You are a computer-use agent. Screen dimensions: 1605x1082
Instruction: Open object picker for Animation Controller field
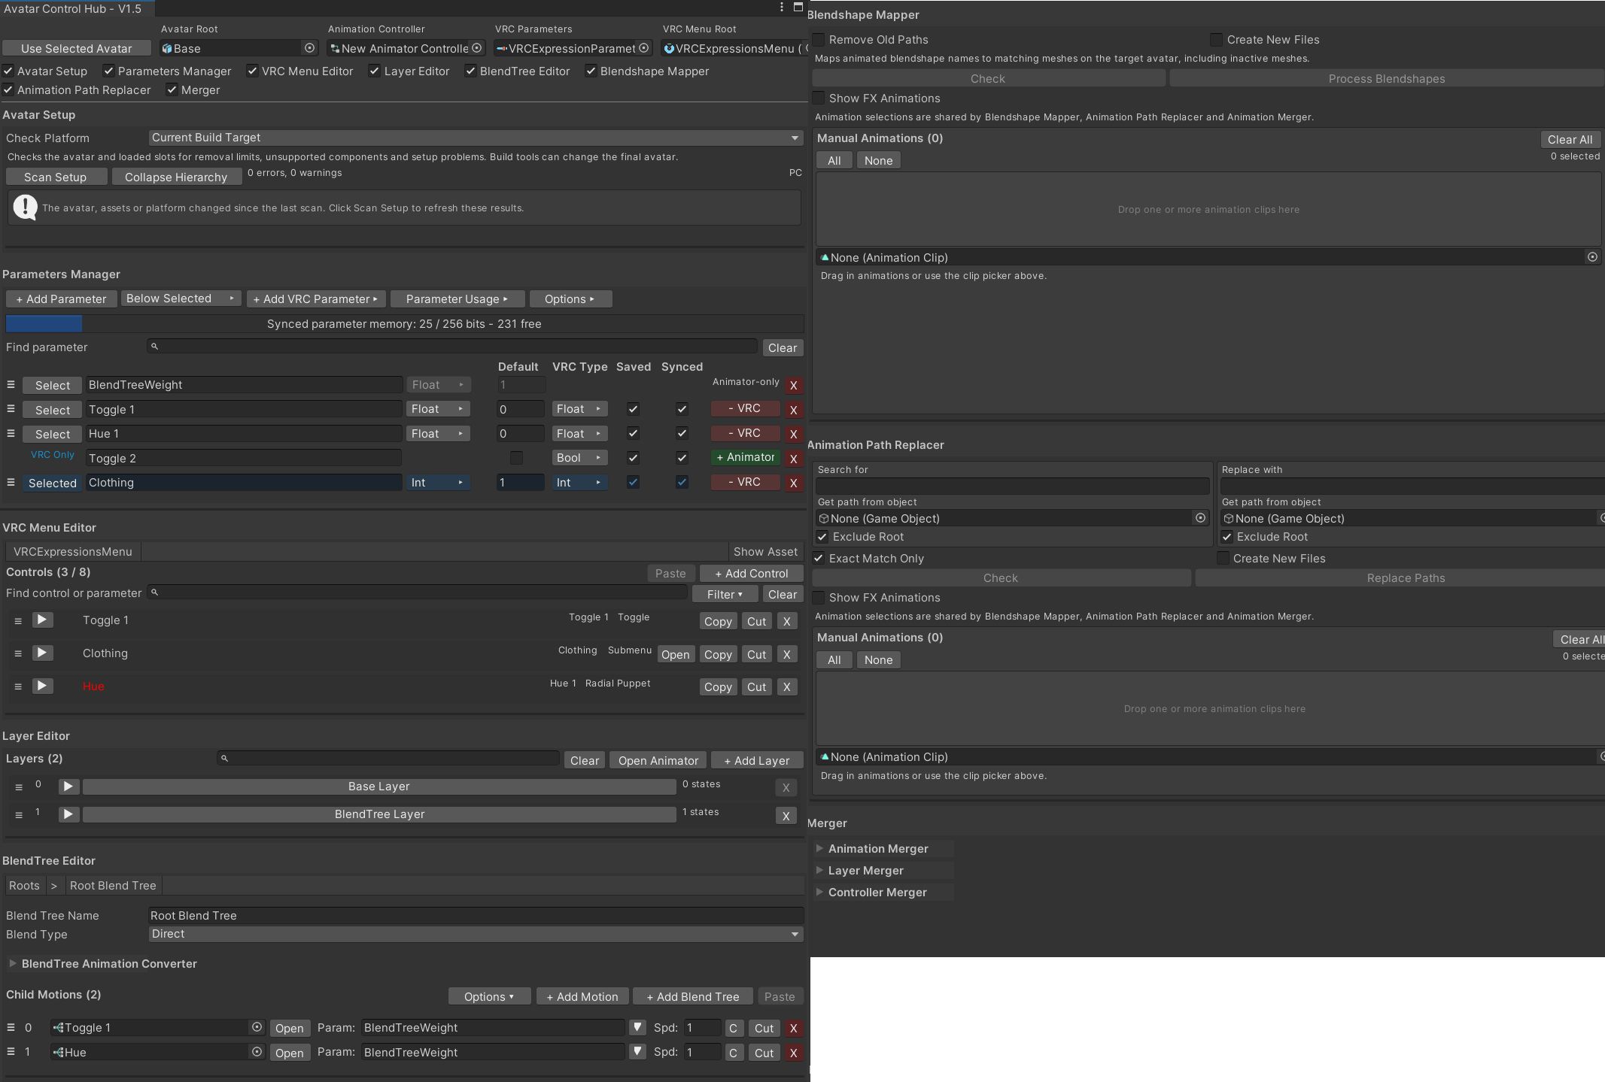[x=476, y=48]
